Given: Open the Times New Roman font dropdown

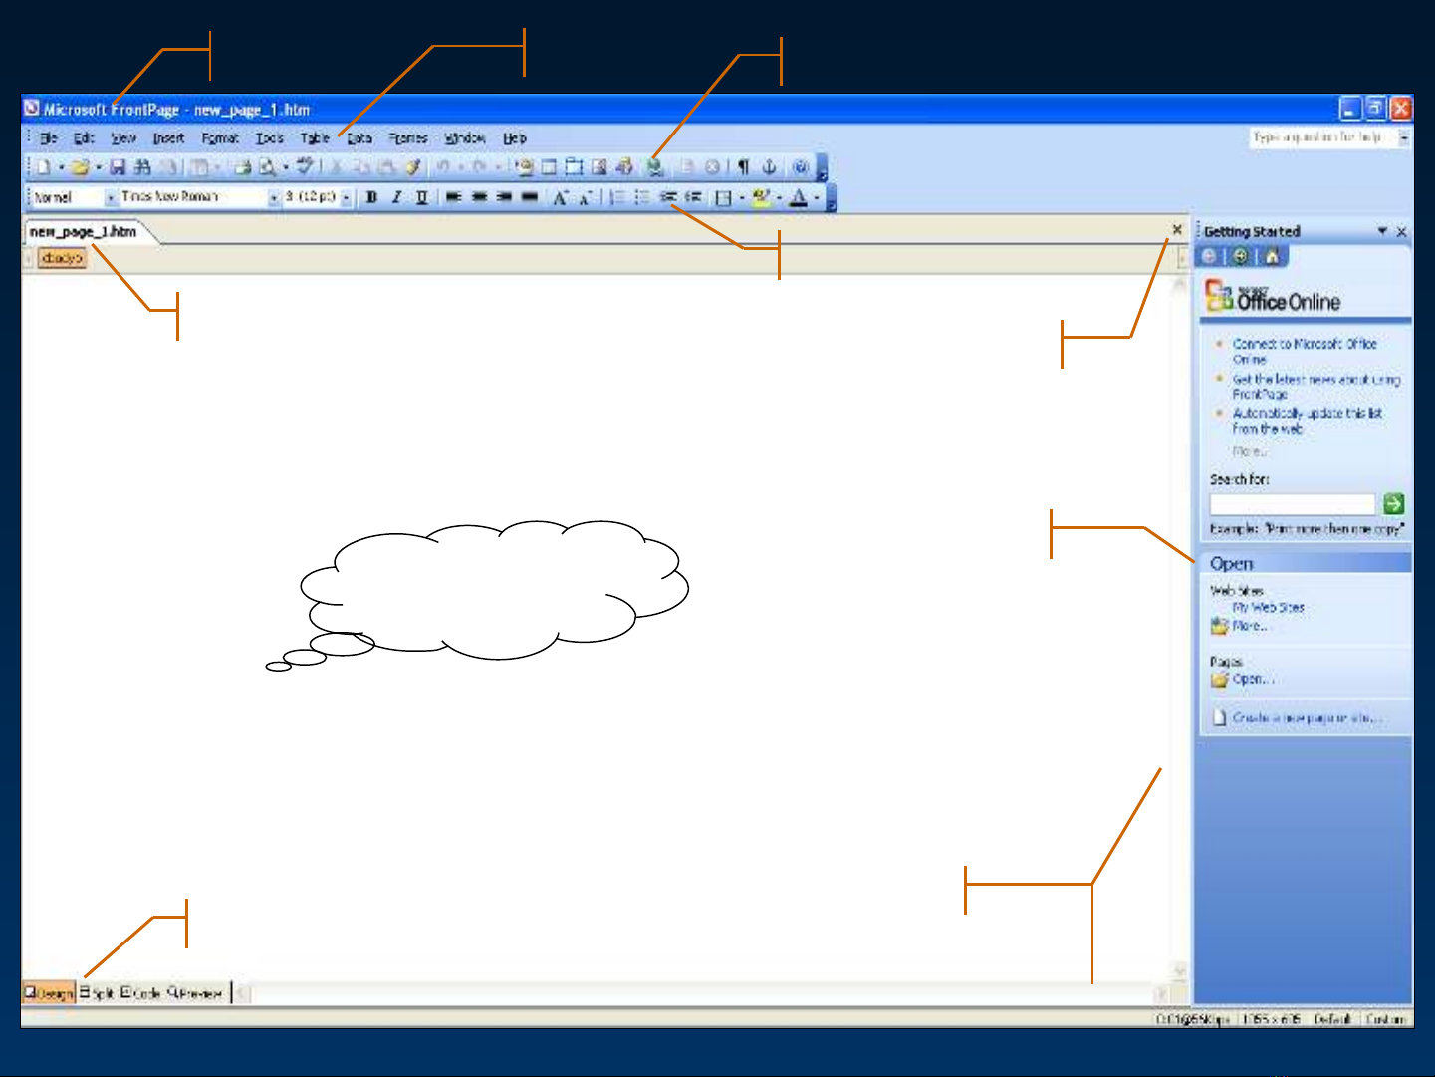Looking at the screenshot, I should (274, 197).
